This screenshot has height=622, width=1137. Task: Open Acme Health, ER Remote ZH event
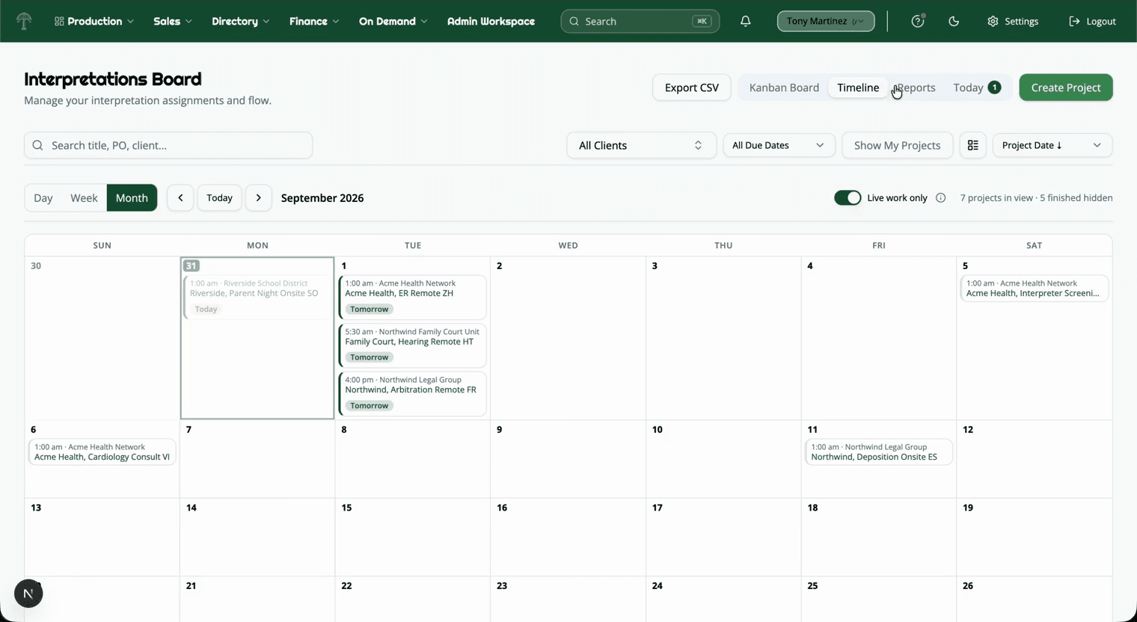coord(412,297)
